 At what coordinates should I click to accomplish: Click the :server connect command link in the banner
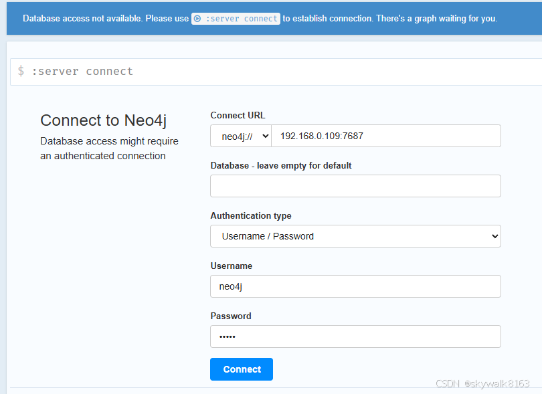pyautogui.click(x=236, y=19)
